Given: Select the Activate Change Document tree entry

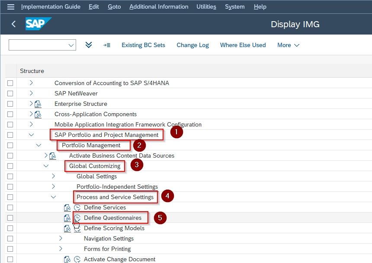Looking at the screenshot, I should tap(119, 260).
